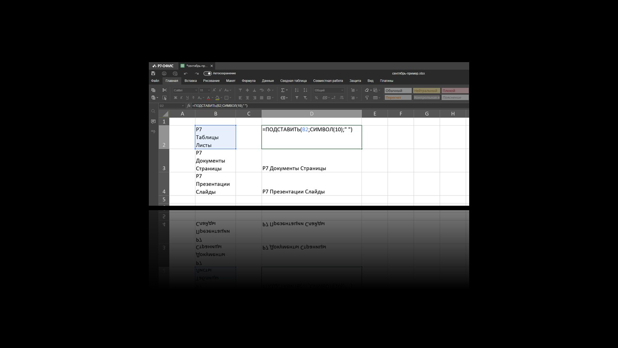
Task: Increase font size with larger A icon
Action: pos(214,90)
